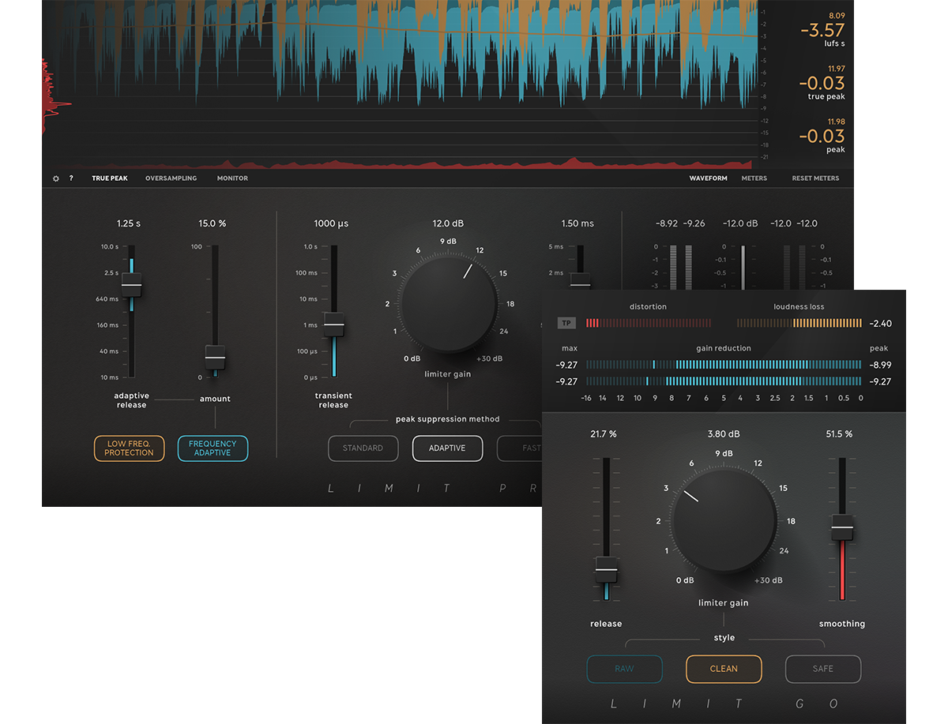Click the 1.25 s adaptive release value
This screenshot has width=948, height=724.
pos(128,223)
